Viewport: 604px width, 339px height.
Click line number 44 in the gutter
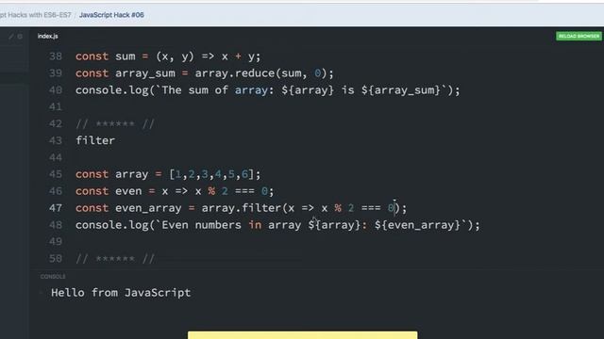[x=56, y=157]
